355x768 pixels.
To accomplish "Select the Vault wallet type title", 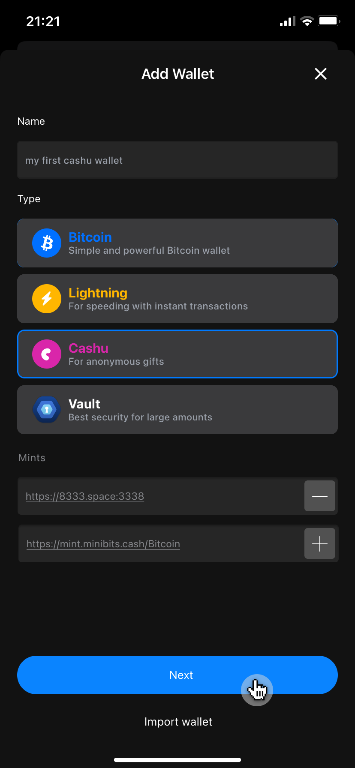I will click(x=84, y=404).
